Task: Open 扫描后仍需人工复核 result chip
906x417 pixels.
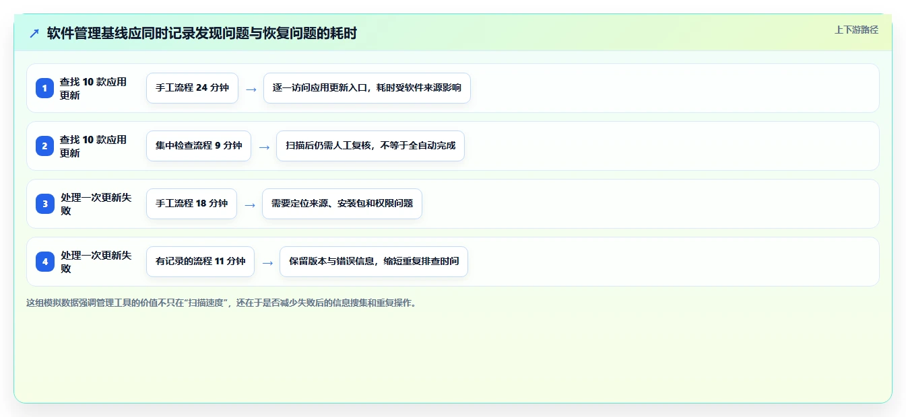Action: [x=370, y=146]
